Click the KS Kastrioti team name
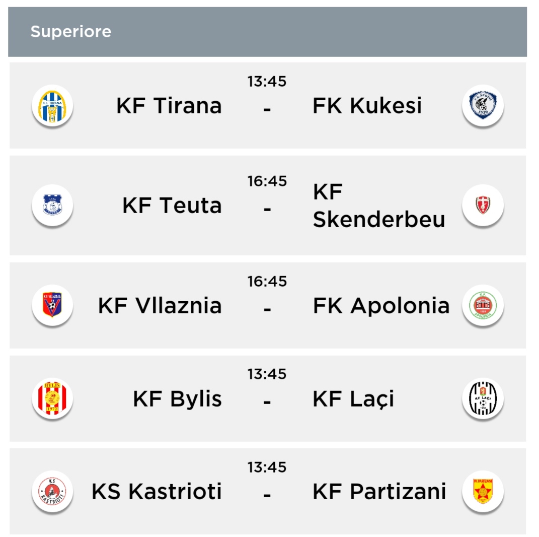Screen dimensions: 539x537 click(157, 492)
